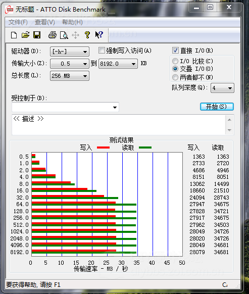Close the ATTO Disk Benchmark window
The image size is (249, 294).
(229, 8)
